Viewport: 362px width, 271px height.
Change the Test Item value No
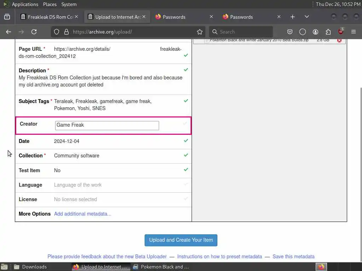(57, 170)
